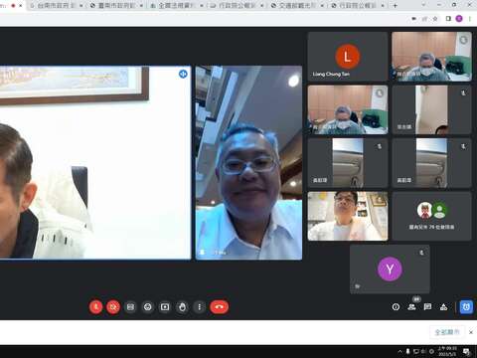
Task: Raise hand using the hand icon
Action: click(x=182, y=307)
